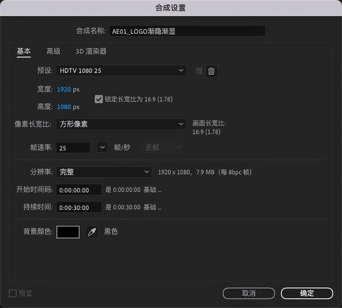Click the 开始时间码 0:00:00:00 field
Screen dimensions: 342x308
pyautogui.click(x=79, y=190)
